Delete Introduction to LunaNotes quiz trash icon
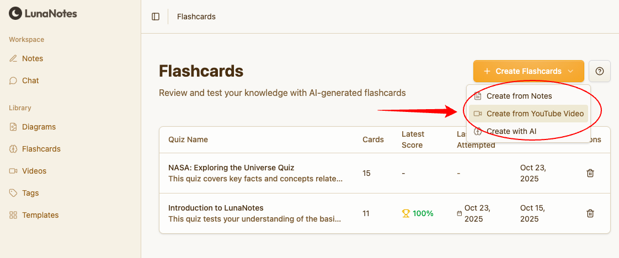The image size is (619, 258). tap(590, 213)
